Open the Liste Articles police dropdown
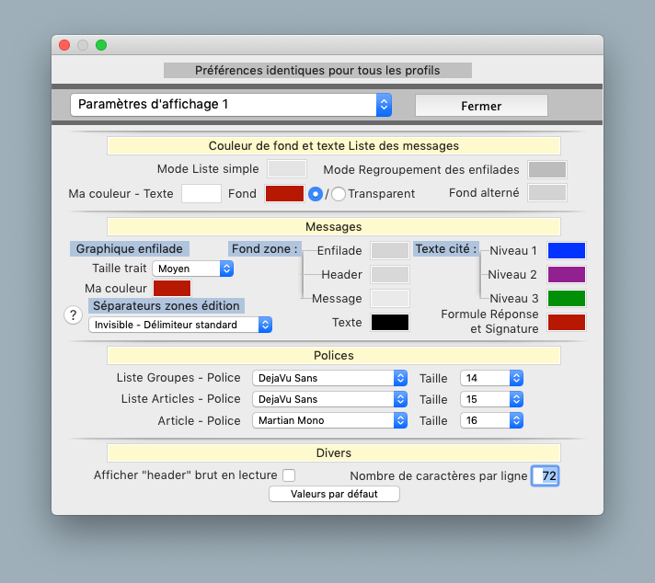This screenshot has width=655, height=583. [329, 399]
